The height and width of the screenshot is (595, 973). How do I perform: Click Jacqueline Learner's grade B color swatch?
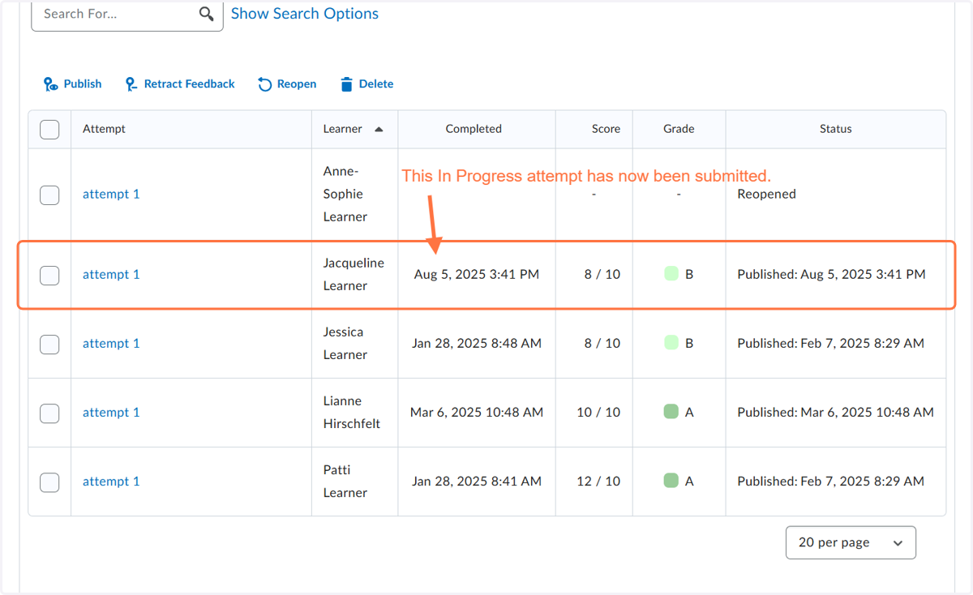coord(671,274)
